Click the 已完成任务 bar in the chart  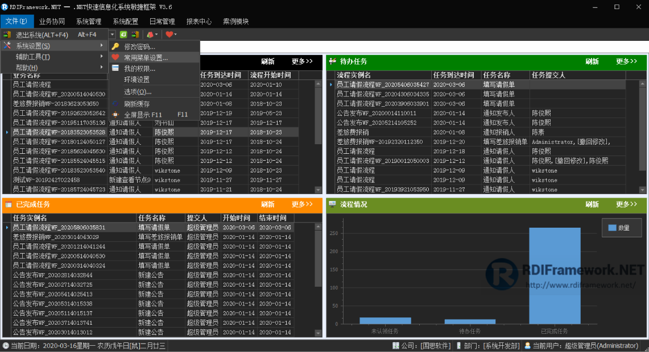[x=555, y=275]
